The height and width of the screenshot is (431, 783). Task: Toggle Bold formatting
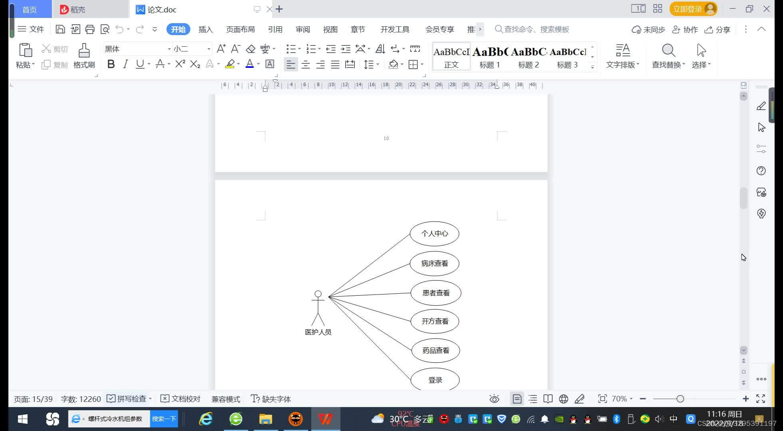click(x=111, y=64)
